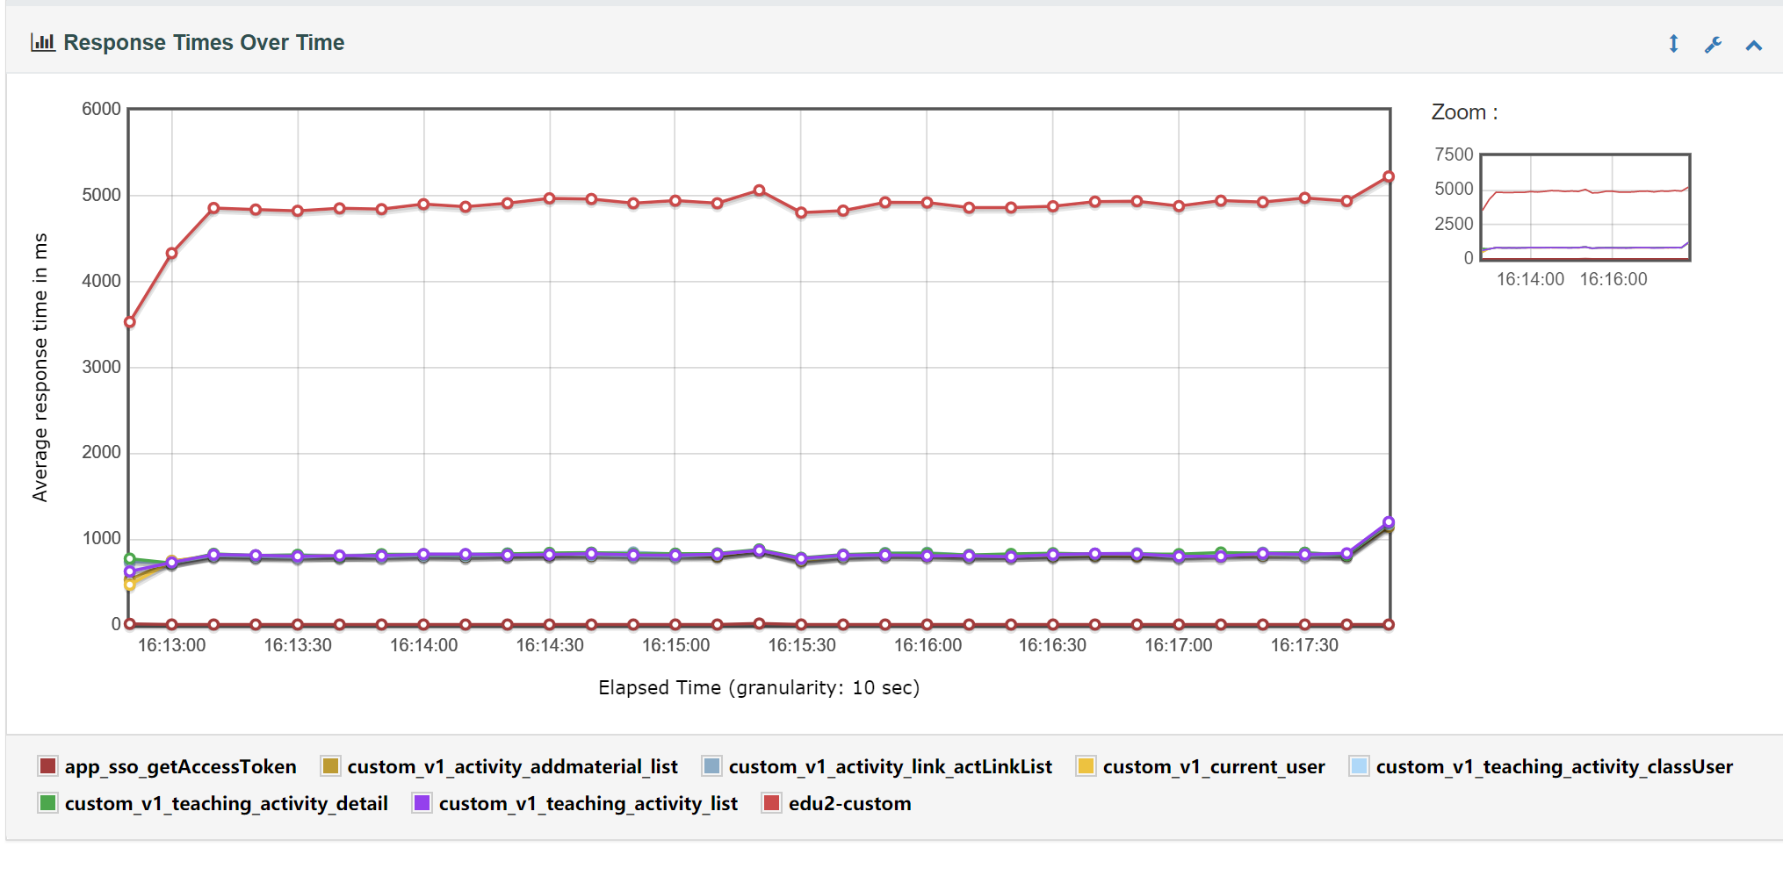Click the 16:13:00 x-axis label
Image resolution: width=1783 pixels, height=876 pixels.
click(x=172, y=645)
